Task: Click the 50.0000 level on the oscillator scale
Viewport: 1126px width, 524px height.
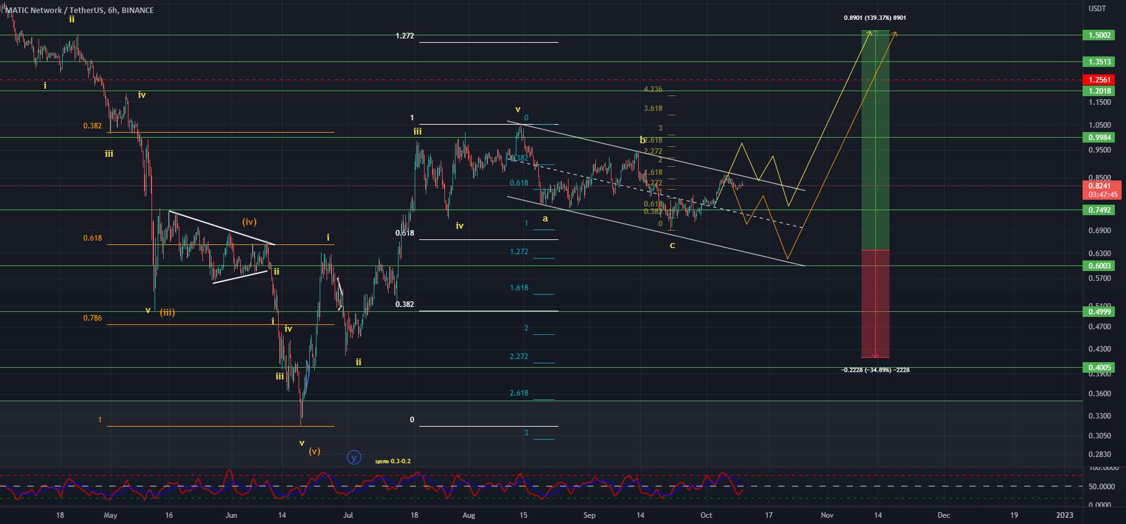Action: coord(1102,487)
